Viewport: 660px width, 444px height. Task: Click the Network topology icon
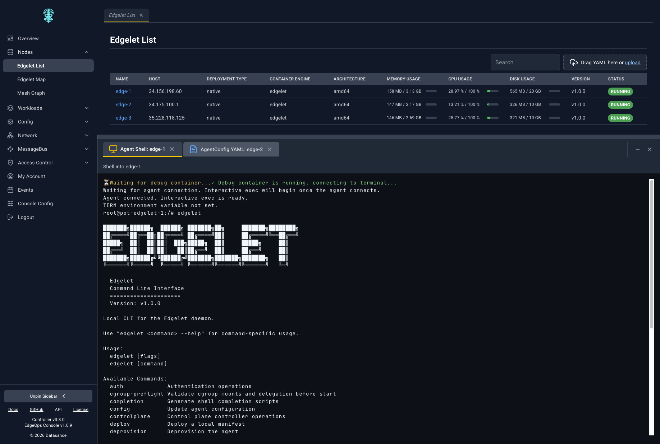click(10, 135)
